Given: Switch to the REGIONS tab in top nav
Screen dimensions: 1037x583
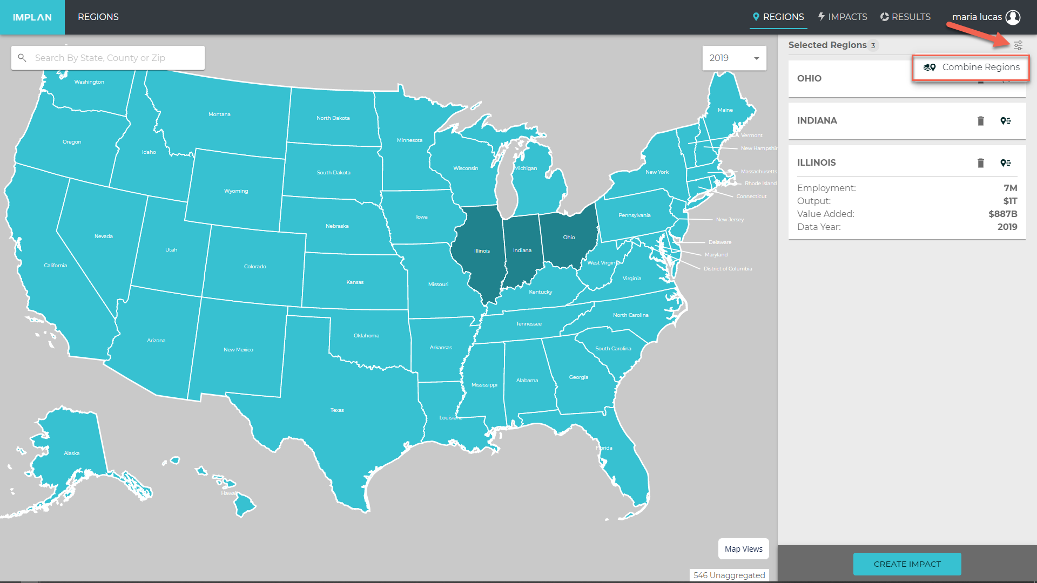Looking at the screenshot, I should coord(778,17).
